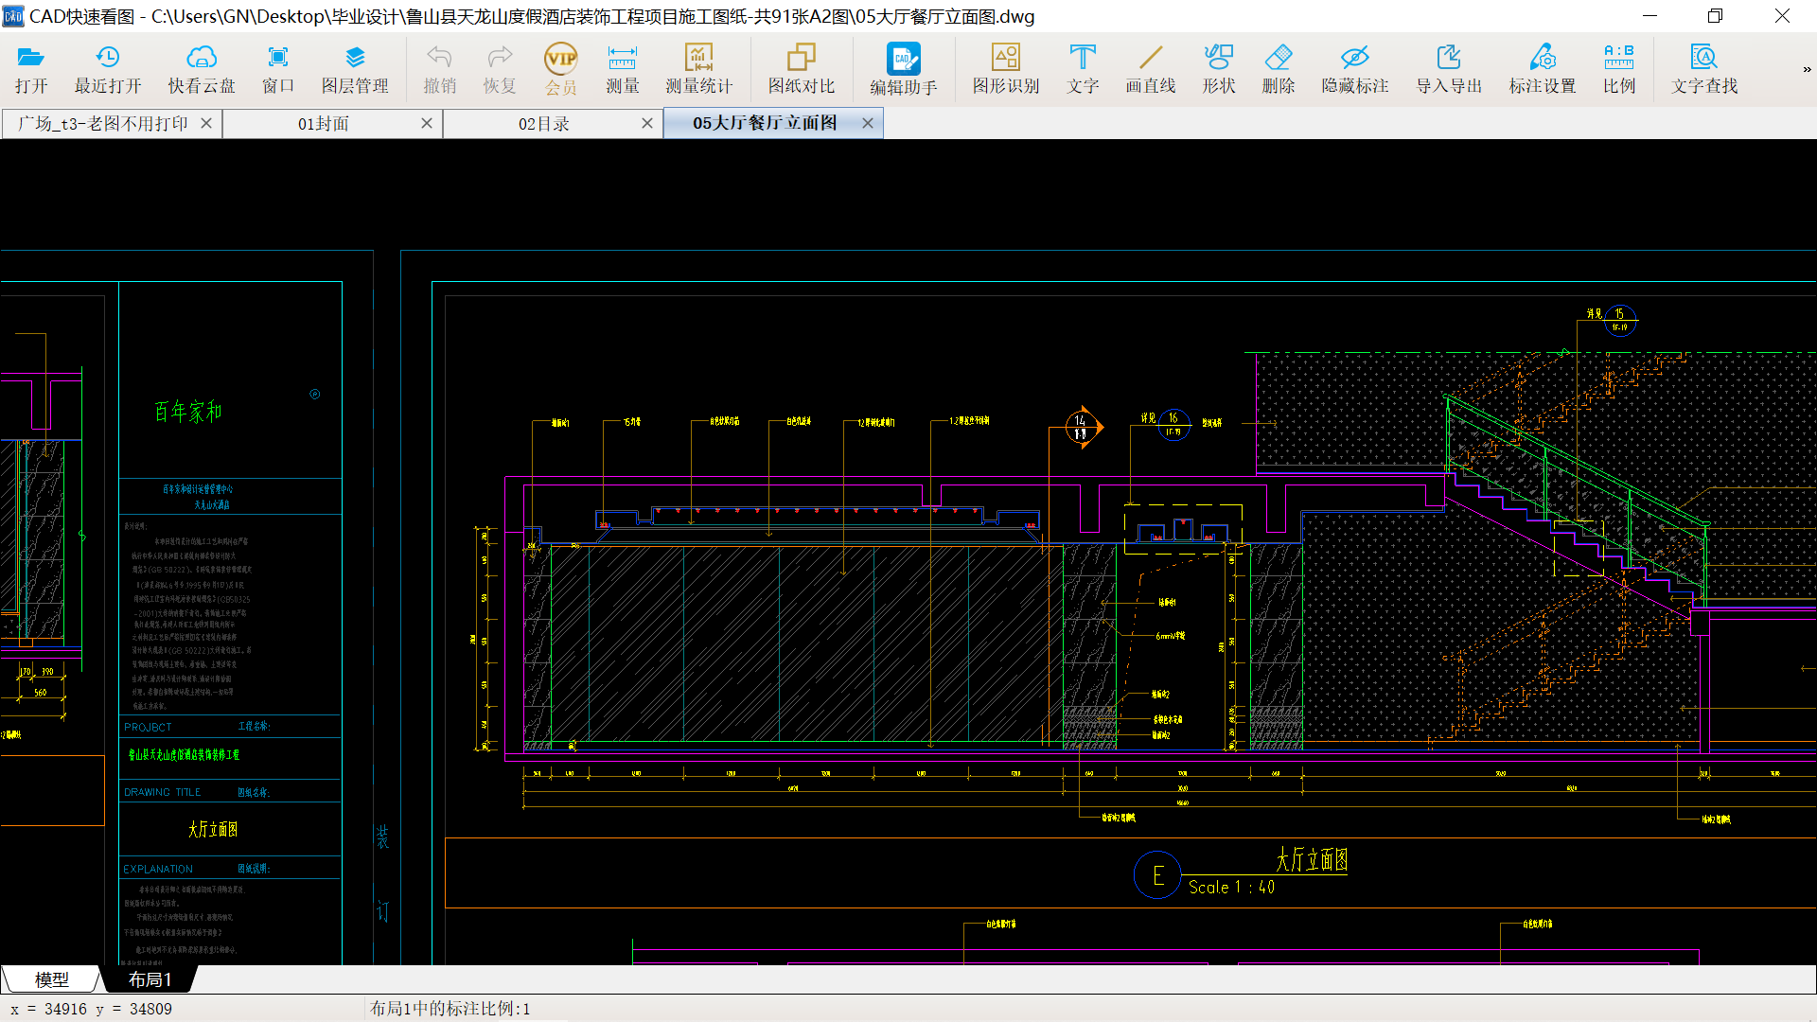Select the 画直线 draw line tool
Image resolution: width=1817 pixels, height=1022 pixels.
(1151, 69)
